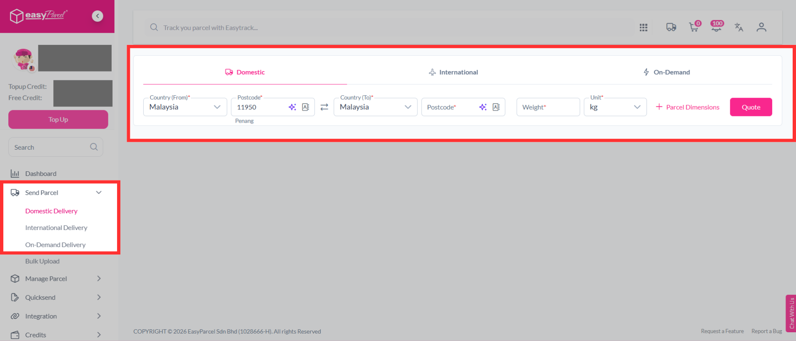Open the address book for sender postcode
796x341 pixels.
[306, 107]
